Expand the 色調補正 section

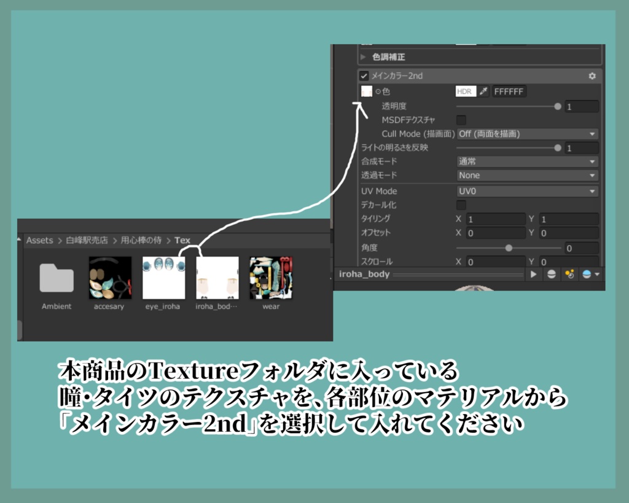(362, 58)
